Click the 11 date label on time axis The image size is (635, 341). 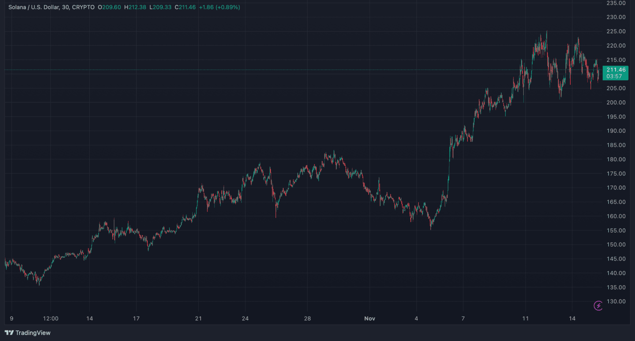(525, 318)
